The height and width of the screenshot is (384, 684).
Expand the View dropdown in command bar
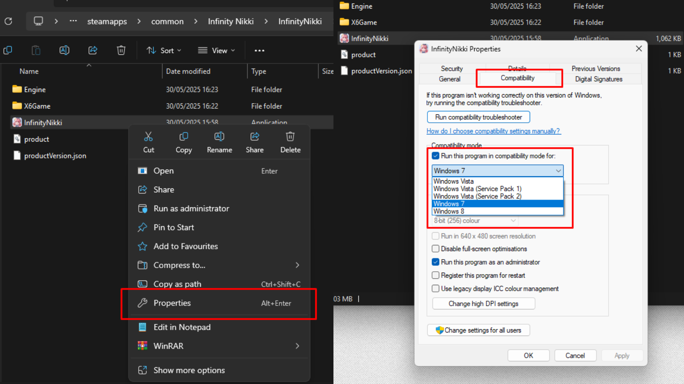point(217,50)
